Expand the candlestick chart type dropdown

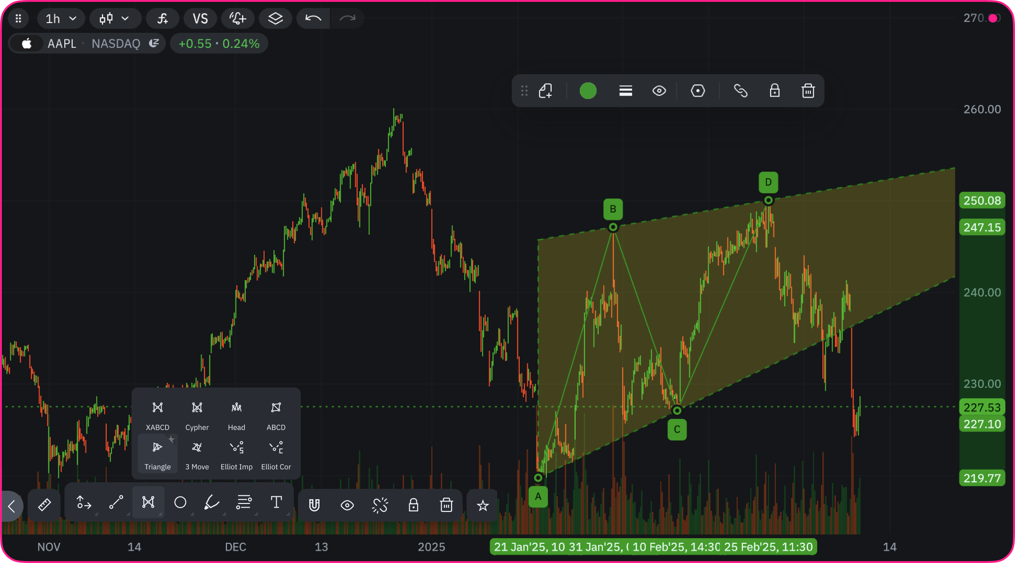point(115,19)
